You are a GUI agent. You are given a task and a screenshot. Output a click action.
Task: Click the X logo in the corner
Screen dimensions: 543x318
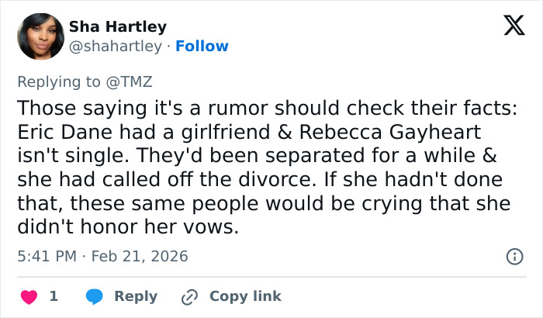509,25
